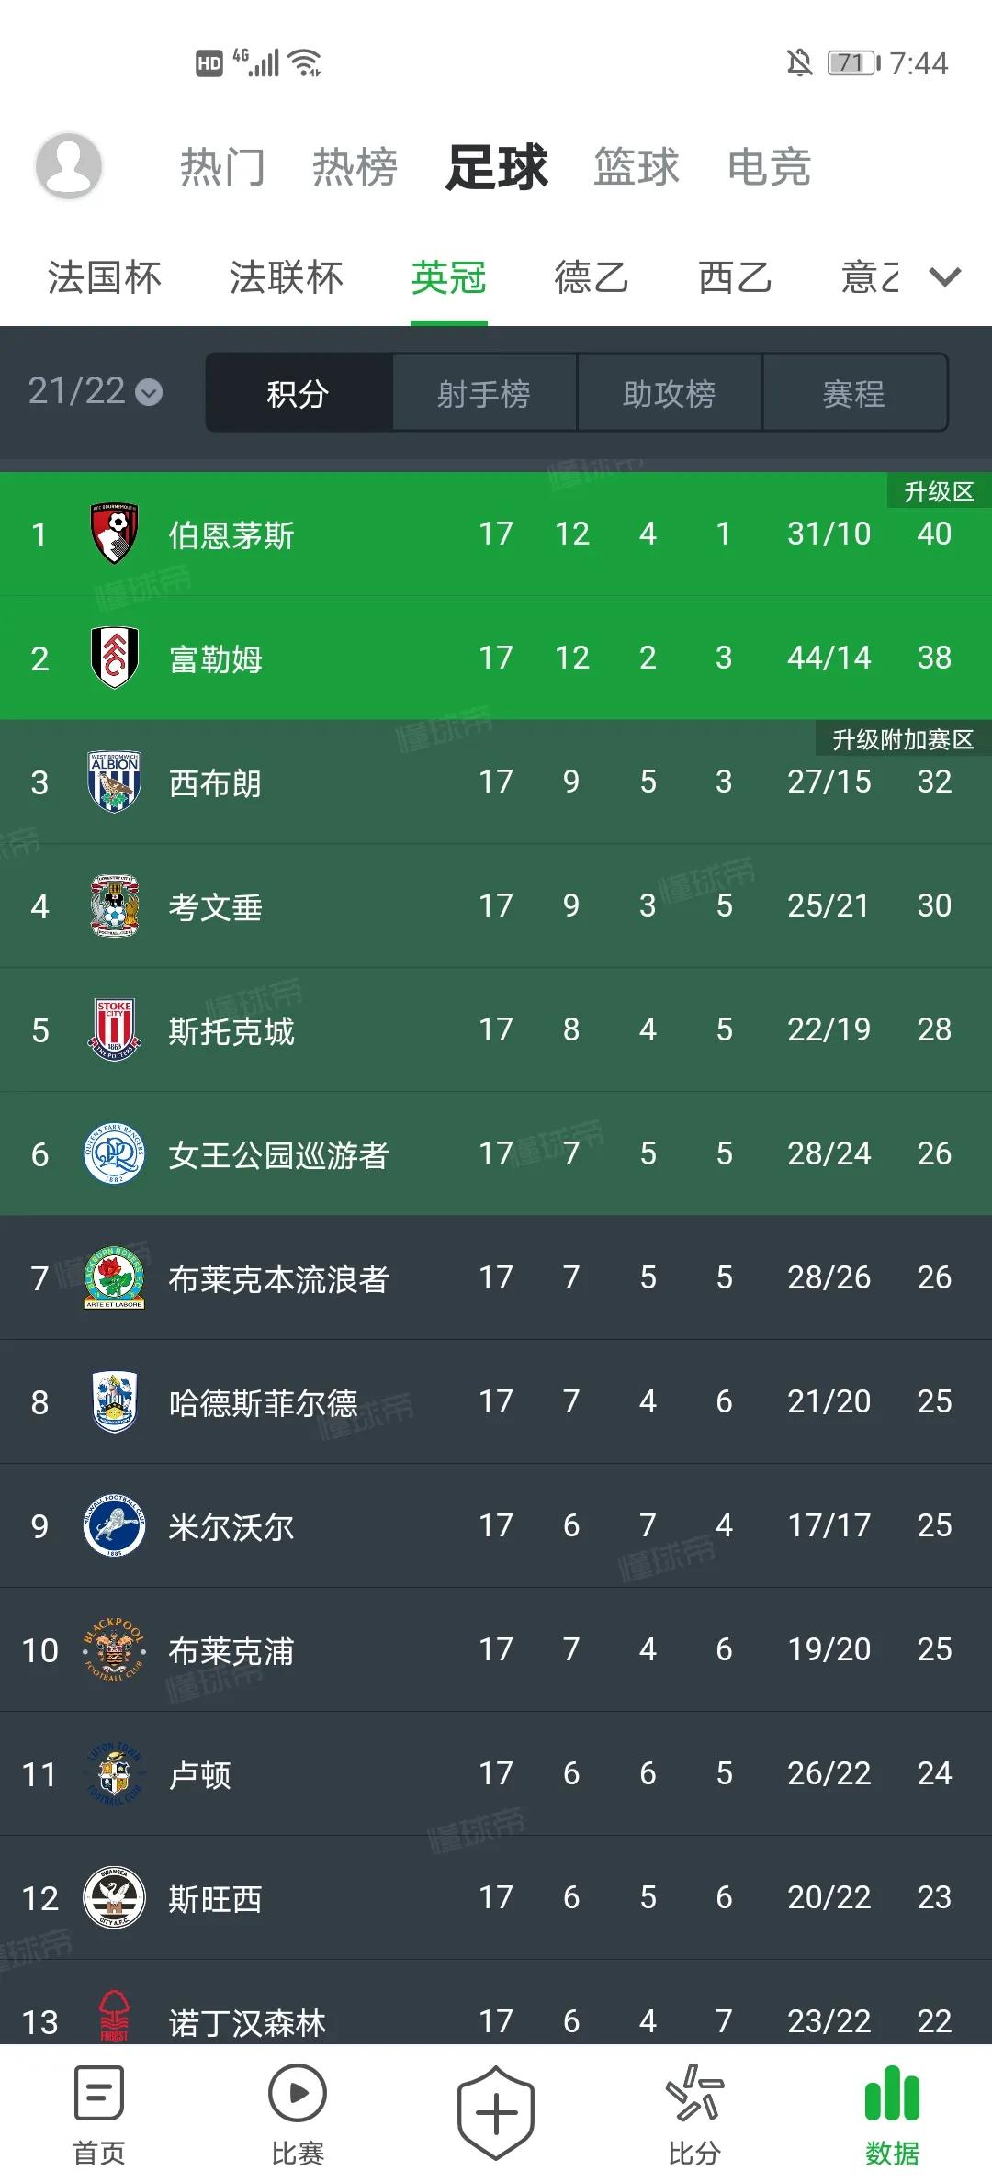Switch to the 射手榜 top scorers tab
Screen dimensions: 992x2182
(x=484, y=394)
